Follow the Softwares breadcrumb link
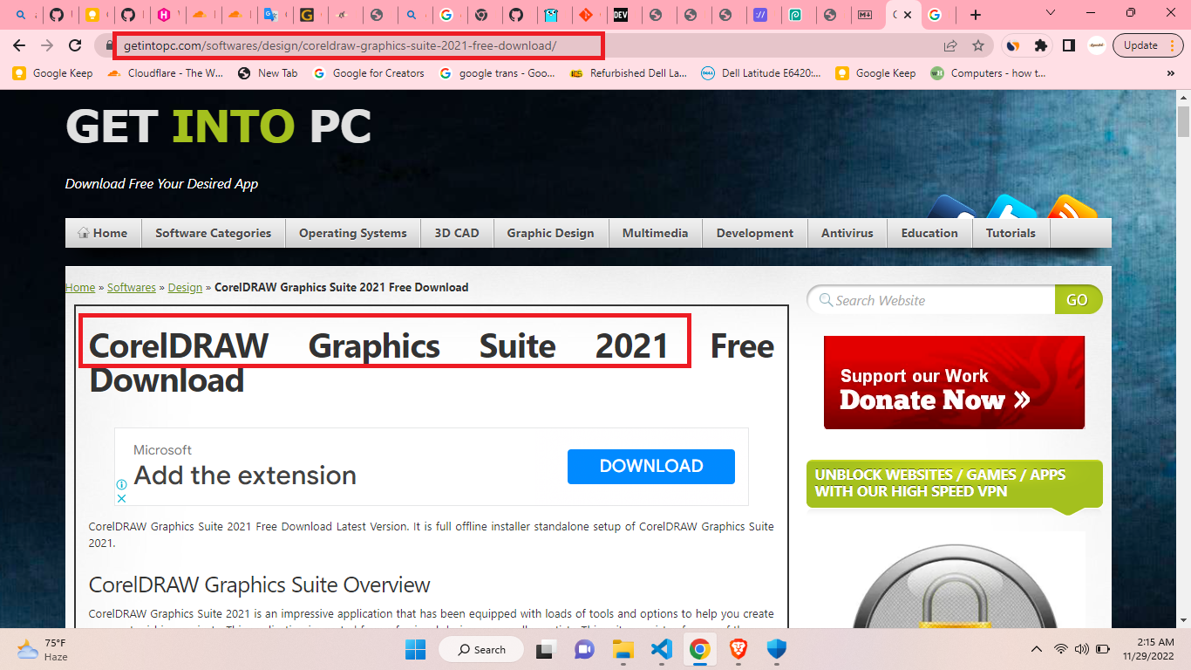The height and width of the screenshot is (670, 1191). 132,287
